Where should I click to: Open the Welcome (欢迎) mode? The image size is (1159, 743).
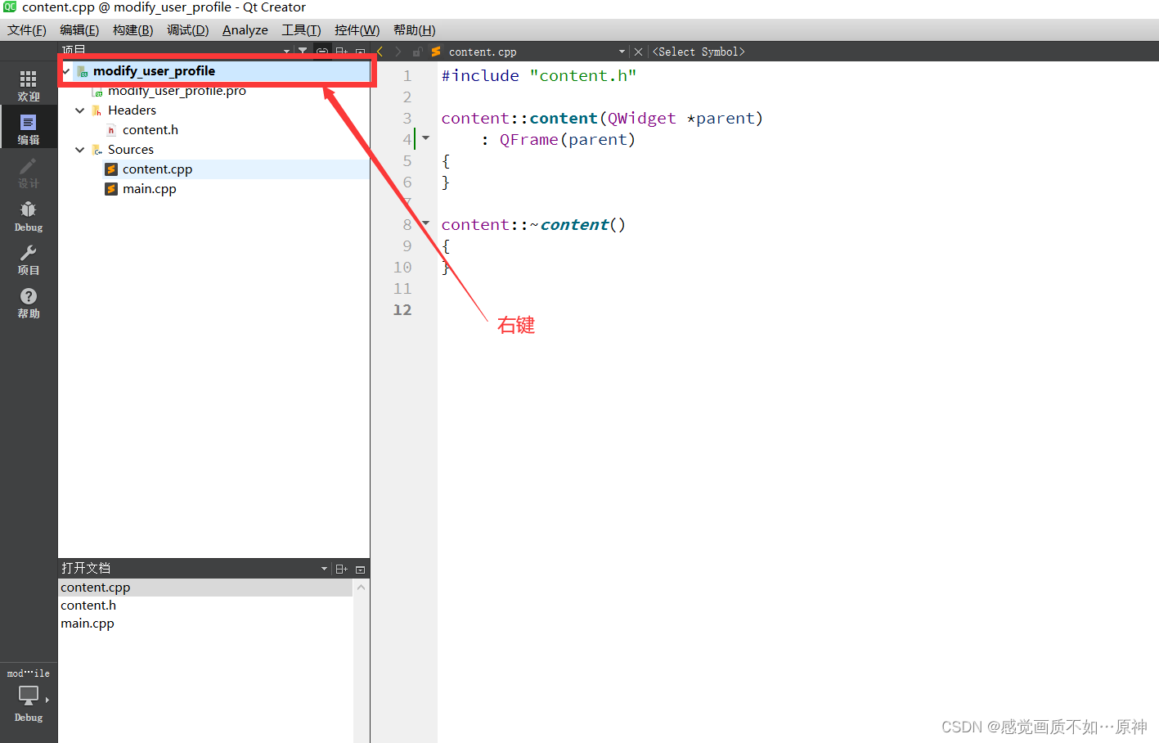pos(29,85)
